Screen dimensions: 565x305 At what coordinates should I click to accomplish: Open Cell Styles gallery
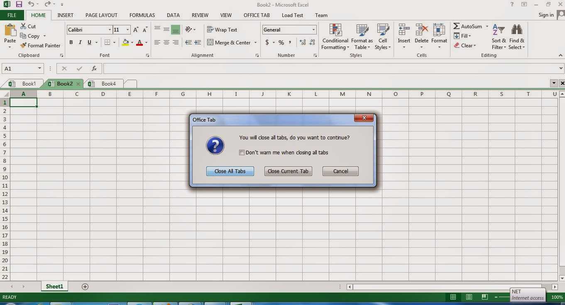tap(383, 37)
